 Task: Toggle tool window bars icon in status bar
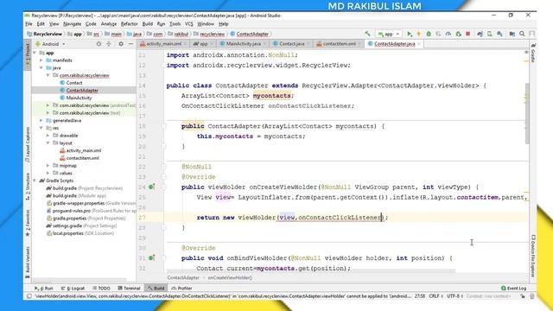[x=29, y=296]
